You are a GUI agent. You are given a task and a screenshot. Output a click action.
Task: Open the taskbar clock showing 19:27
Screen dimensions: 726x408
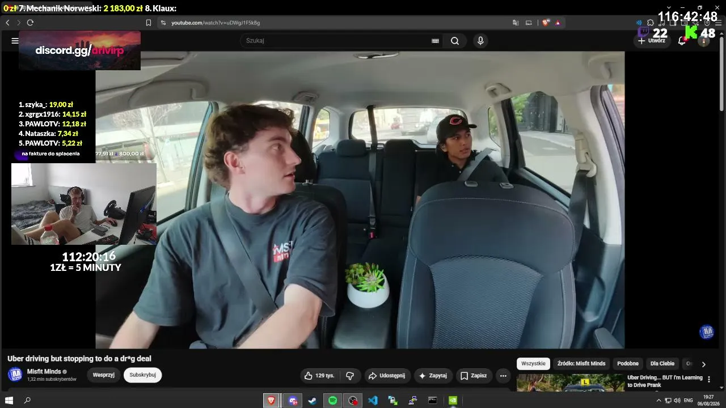(708, 401)
